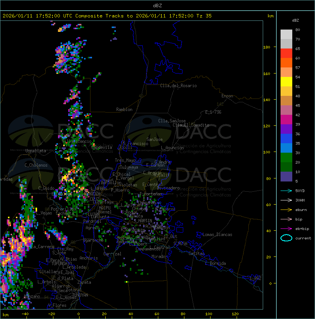The width and height of the screenshot is (315, 319).
Task: Click the Uspallata map label
Action: point(36,151)
